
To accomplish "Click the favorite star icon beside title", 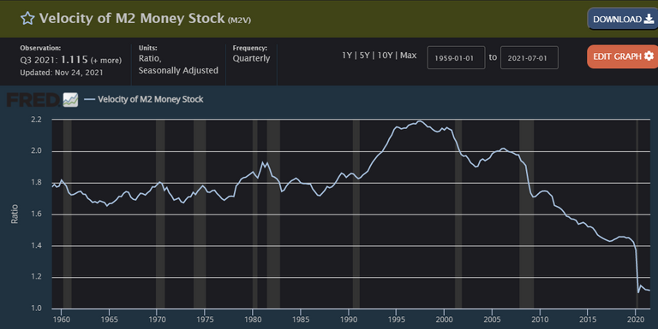I will click(x=27, y=19).
